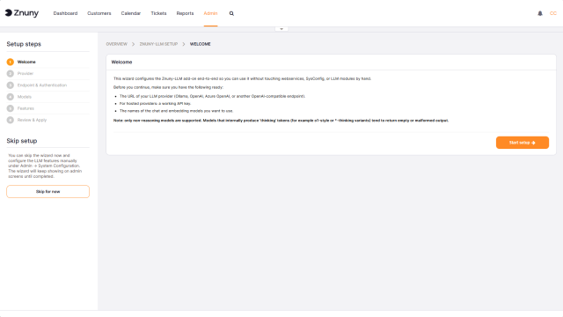
Task: Select the Features setup step
Action: click(26, 108)
